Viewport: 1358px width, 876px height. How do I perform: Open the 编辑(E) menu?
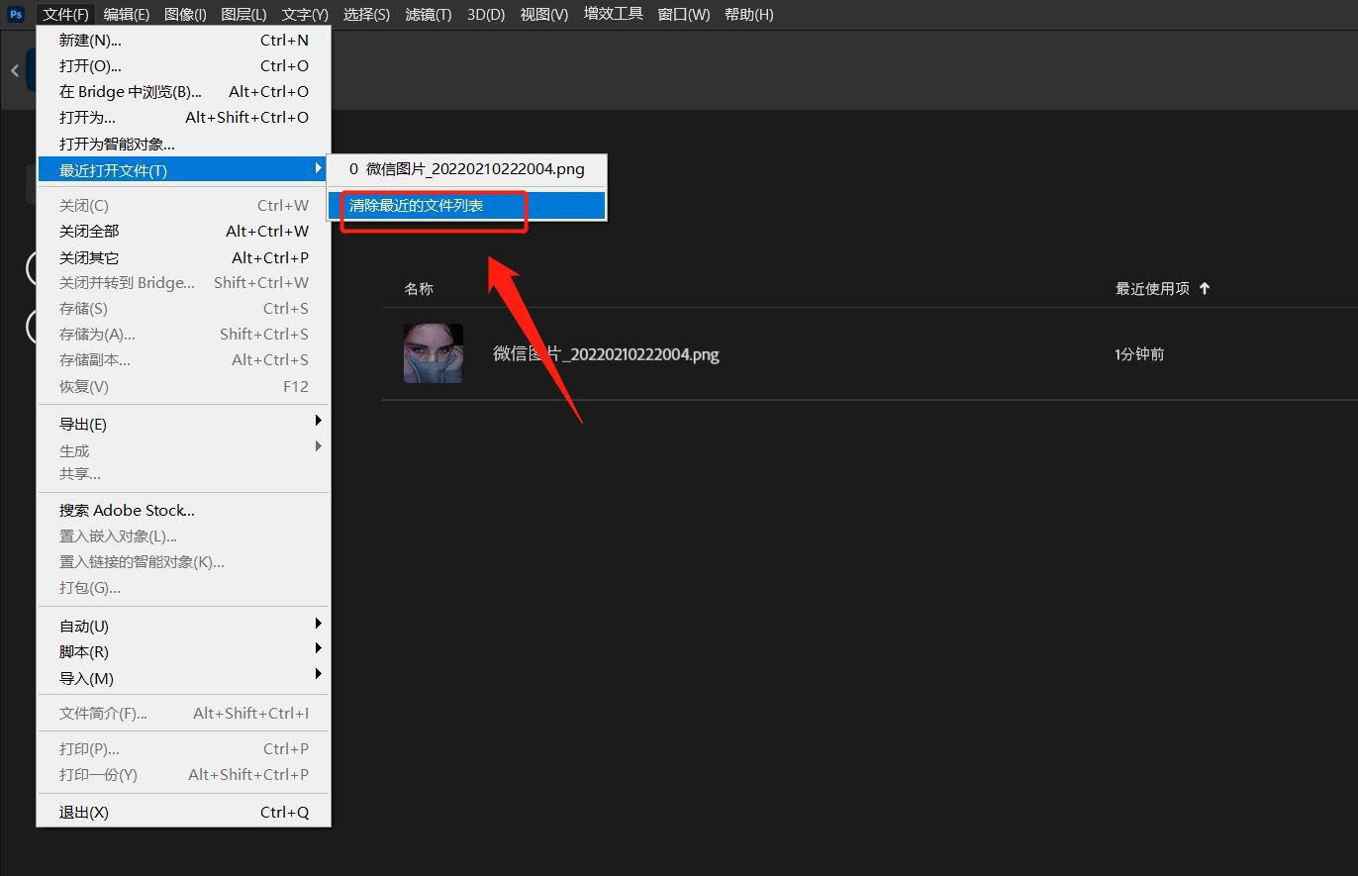pos(127,14)
